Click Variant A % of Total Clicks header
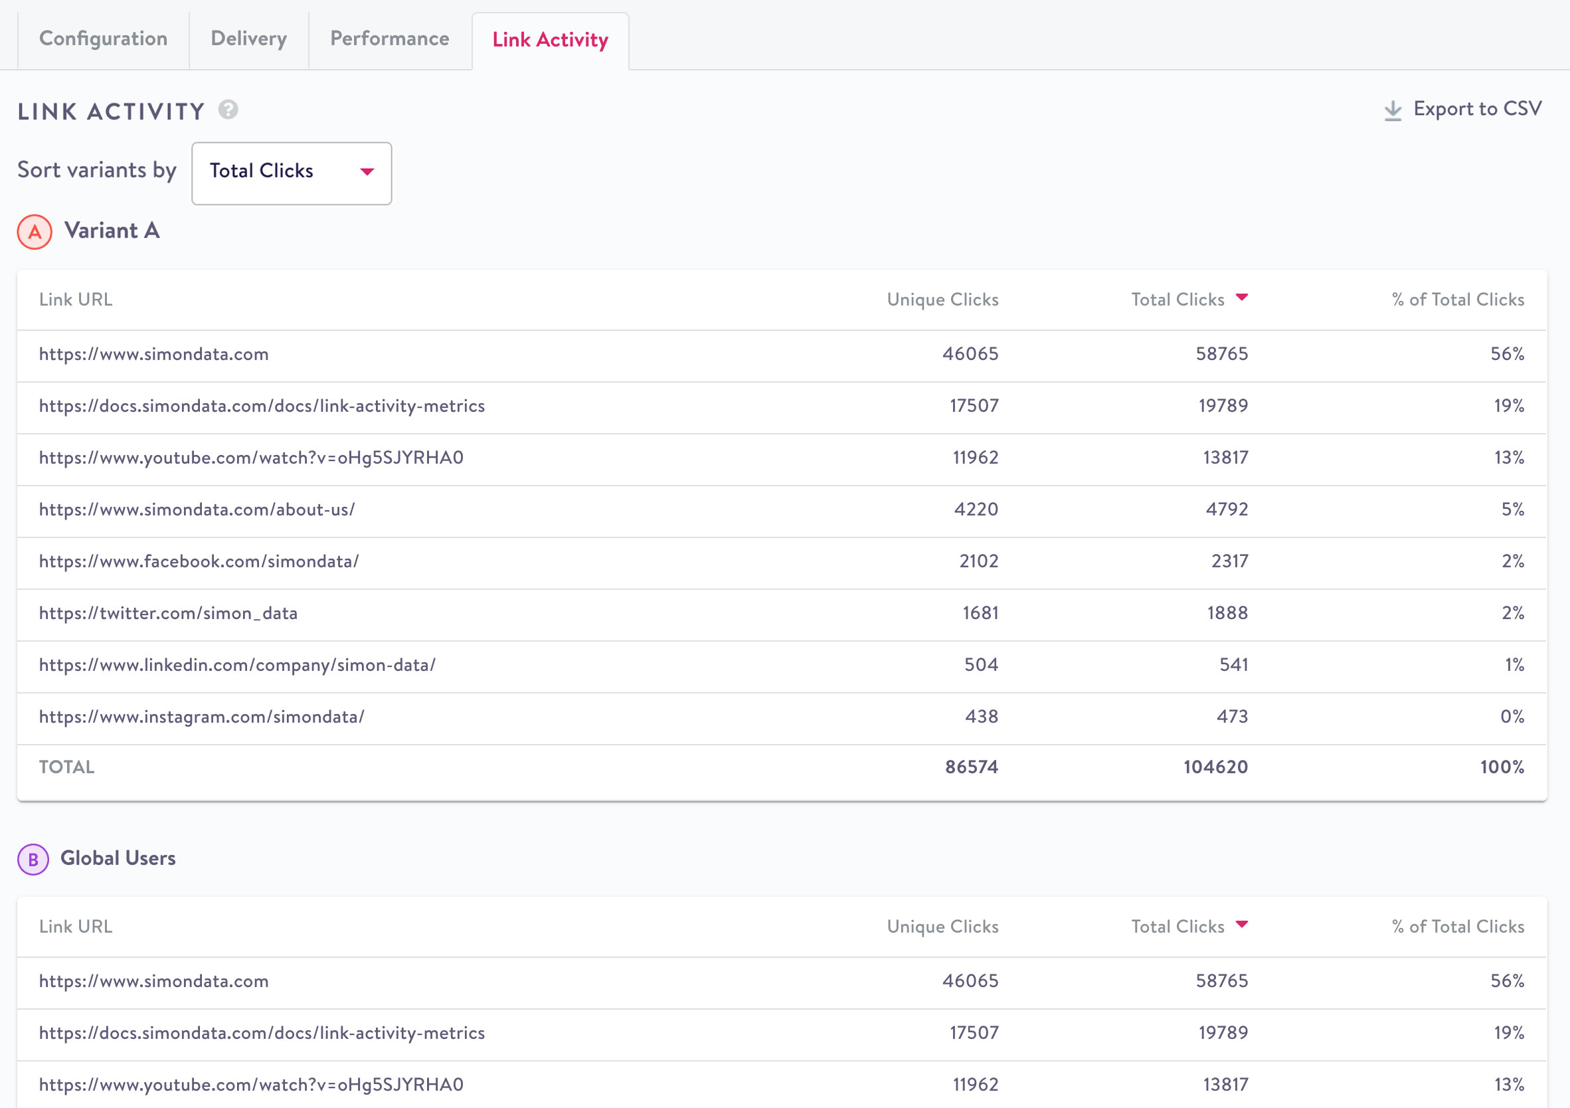The image size is (1570, 1108). tap(1458, 300)
